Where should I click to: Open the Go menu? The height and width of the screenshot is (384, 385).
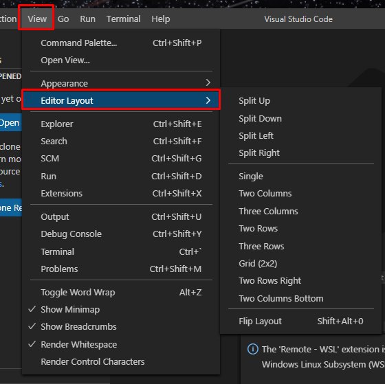(63, 19)
